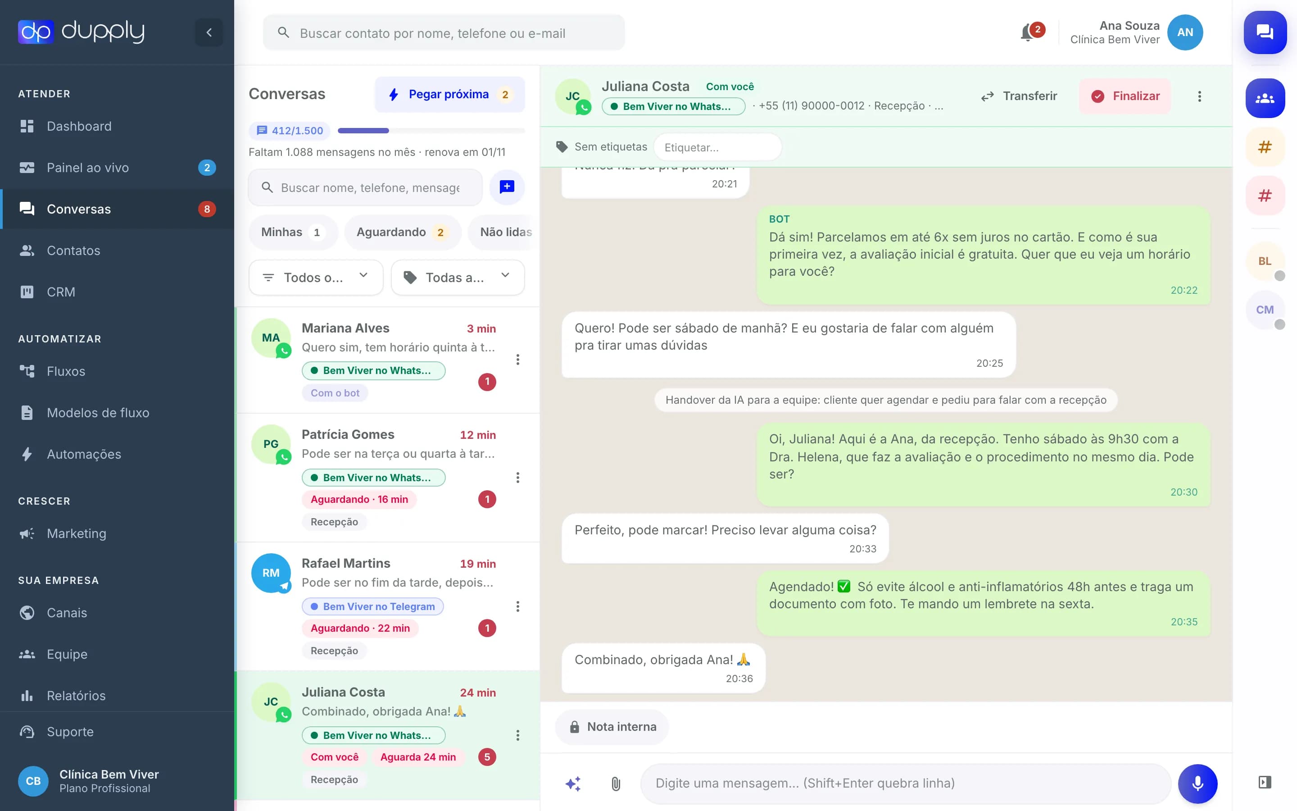
Task: Finalizar the conversation
Action: (1125, 96)
